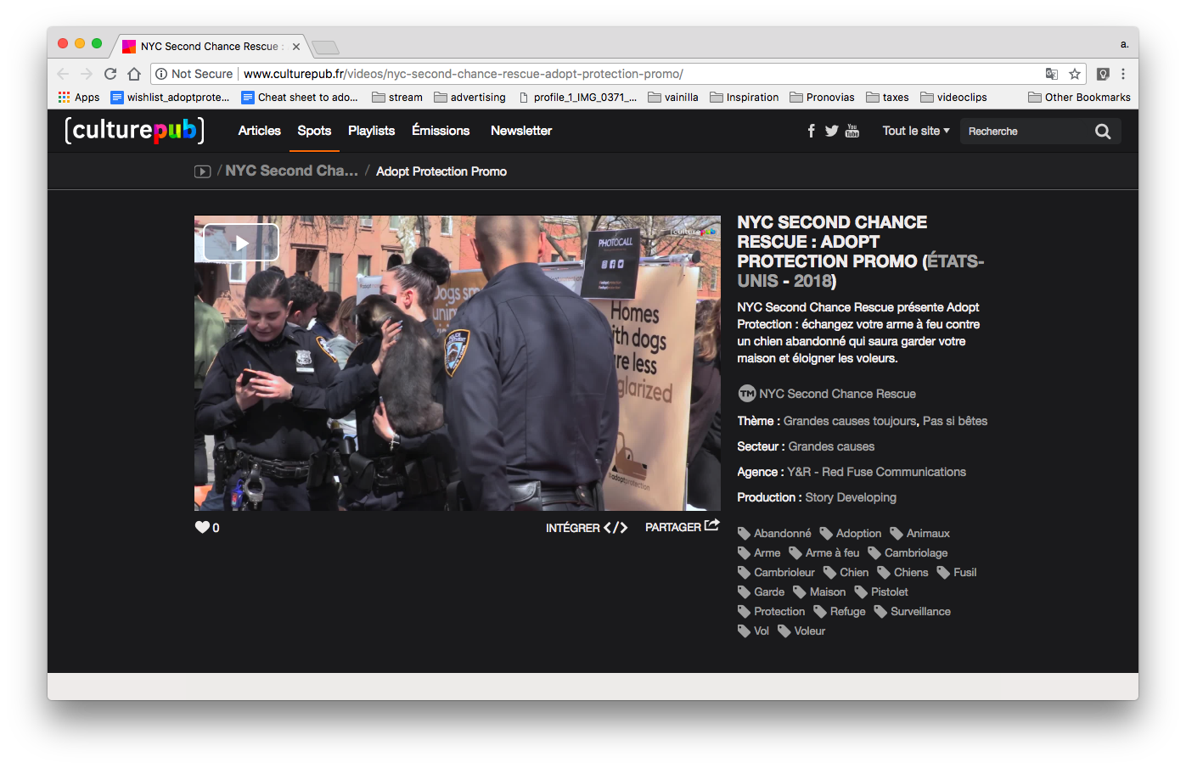Open the Chrome three-dot menu
Screen dimensions: 1186x768
1123,74
